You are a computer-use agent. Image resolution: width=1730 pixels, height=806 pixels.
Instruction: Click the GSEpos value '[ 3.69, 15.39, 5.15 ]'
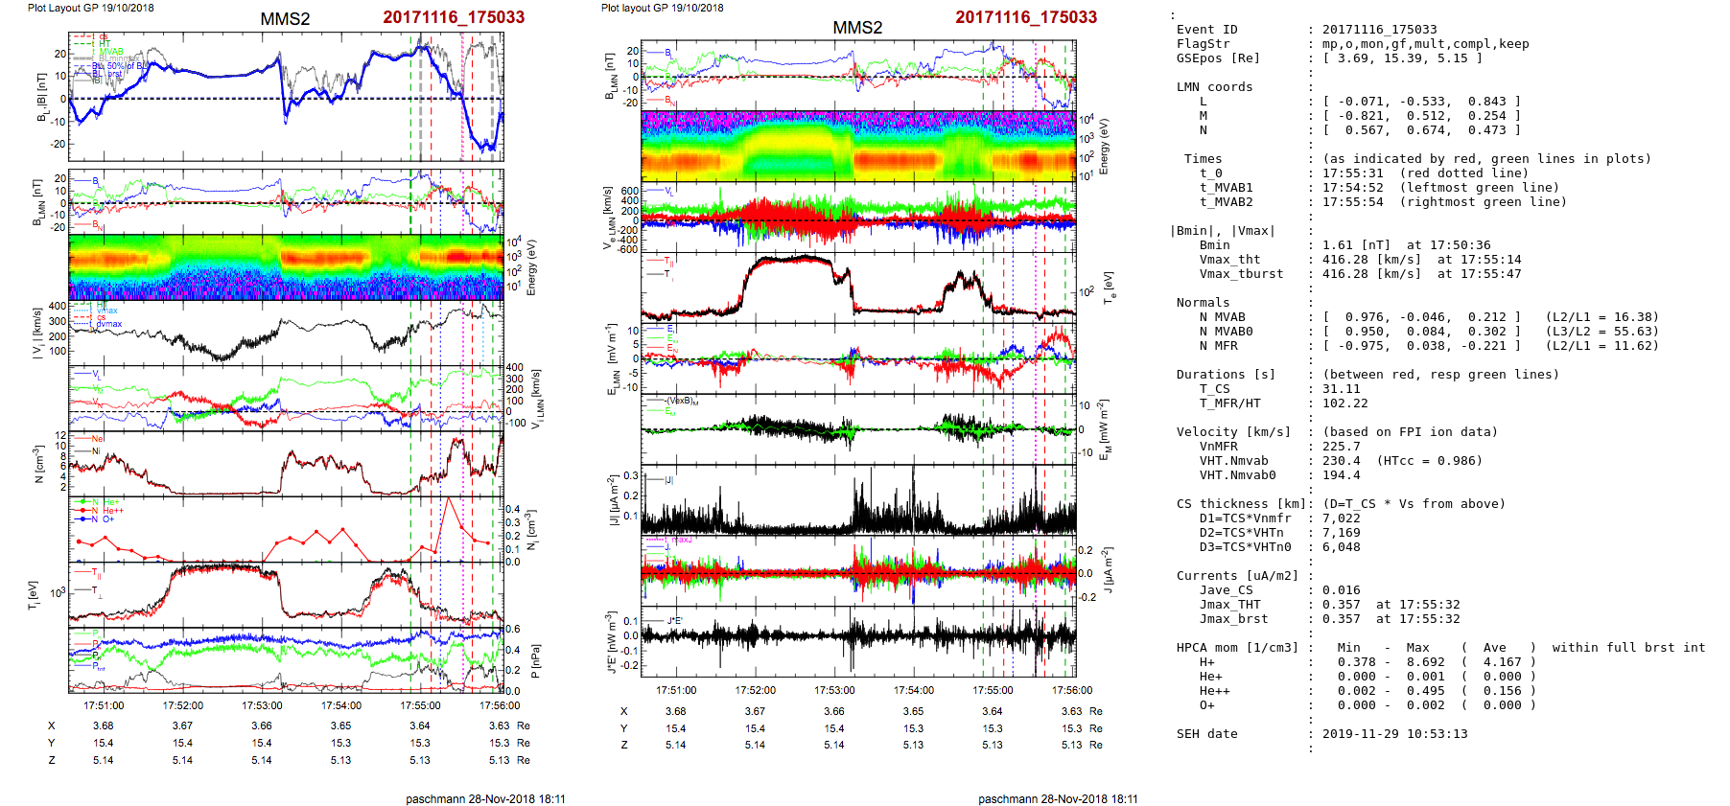pos(1403,58)
